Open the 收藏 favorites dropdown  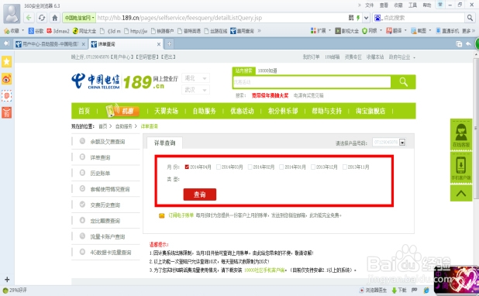[x=14, y=31]
